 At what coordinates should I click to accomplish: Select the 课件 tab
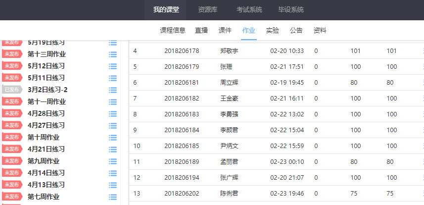click(x=225, y=30)
